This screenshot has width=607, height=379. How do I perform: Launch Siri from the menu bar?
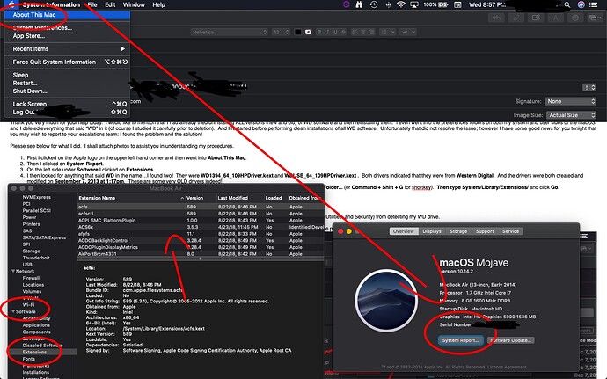(x=581, y=4)
